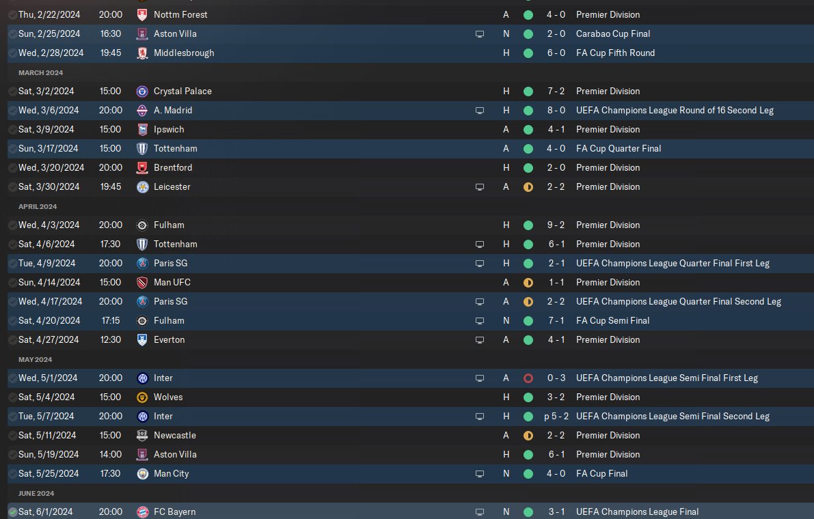Screen dimensions: 814x519
Task: Select the Newcastle 2 - 2 fixture row
Action: [410, 436]
